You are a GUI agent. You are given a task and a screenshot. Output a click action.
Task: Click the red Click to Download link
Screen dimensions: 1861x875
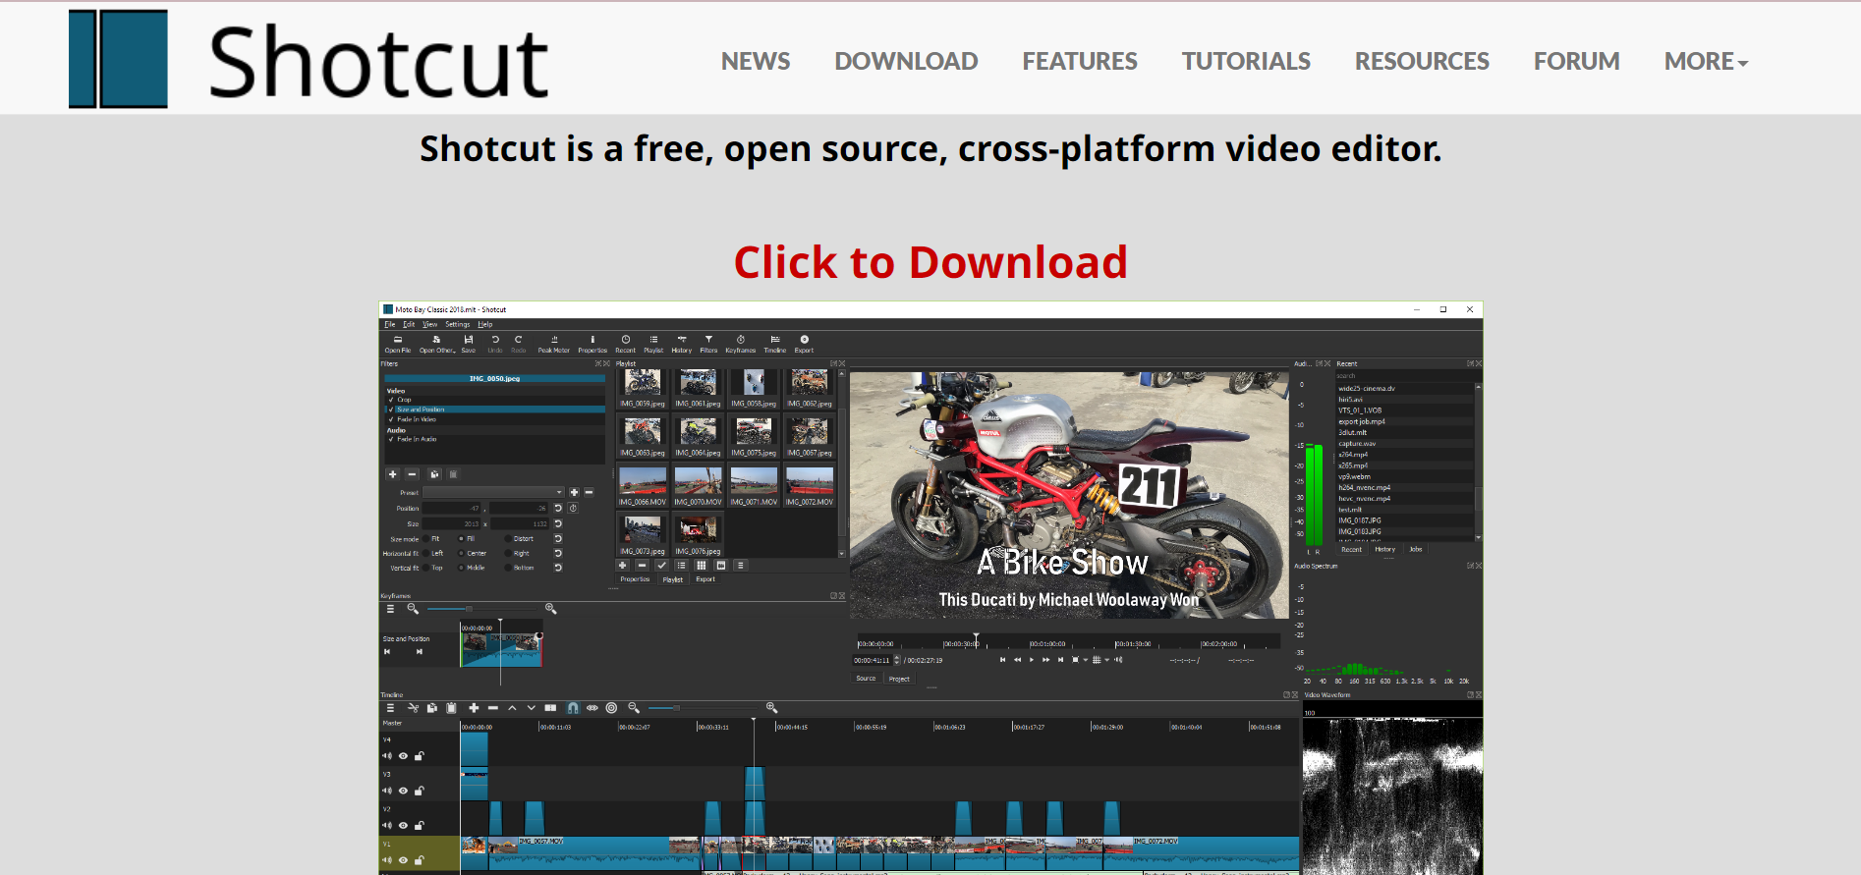coord(930,262)
